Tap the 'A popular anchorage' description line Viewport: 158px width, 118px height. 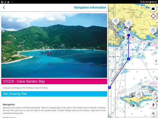[x=25, y=88]
